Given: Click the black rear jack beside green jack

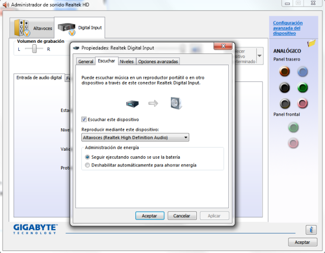Looking at the screenshot, I should [285, 88].
